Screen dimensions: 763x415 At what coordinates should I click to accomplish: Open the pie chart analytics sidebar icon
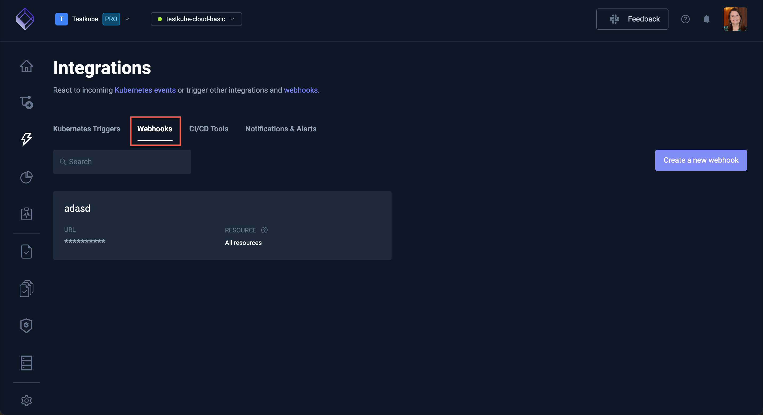click(26, 177)
